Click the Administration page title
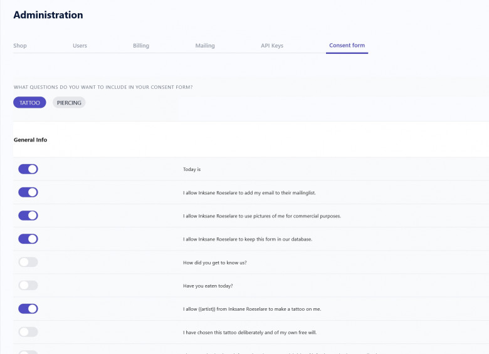The image size is (489, 354). pyautogui.click(x=48, y=15)
